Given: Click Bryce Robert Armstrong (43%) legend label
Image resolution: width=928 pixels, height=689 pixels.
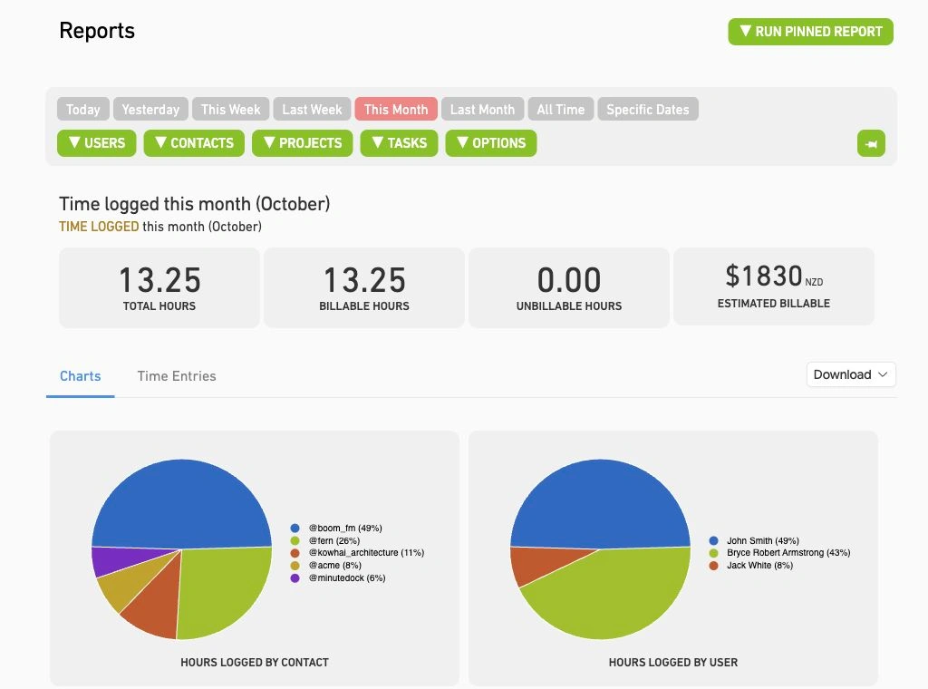Looking at the screenshot, I should click(788, 553).
